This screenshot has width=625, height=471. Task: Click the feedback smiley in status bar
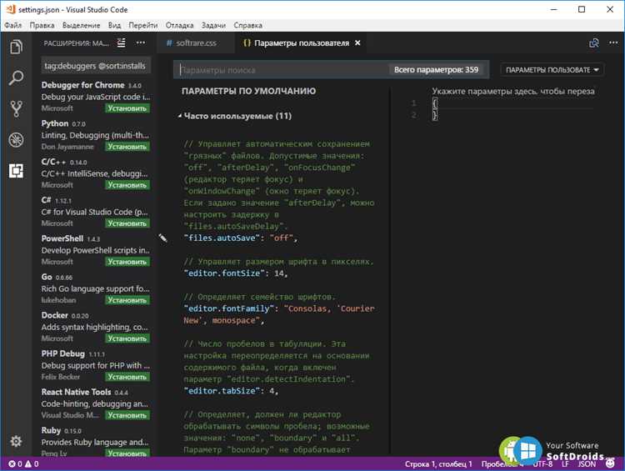[610, 463]
